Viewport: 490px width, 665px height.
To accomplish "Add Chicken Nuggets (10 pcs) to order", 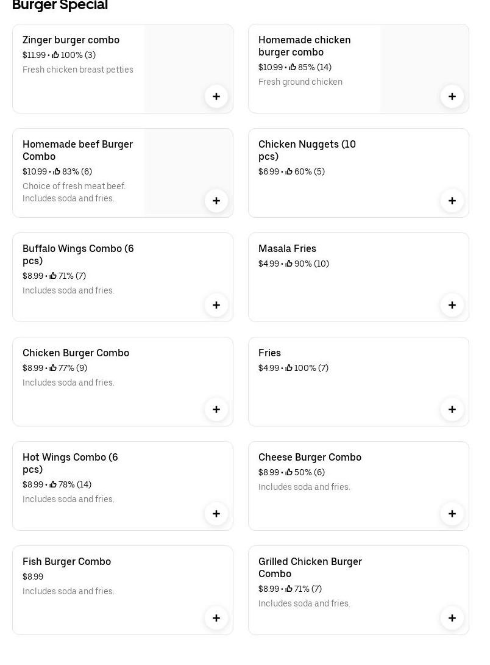I will [452, 201].
